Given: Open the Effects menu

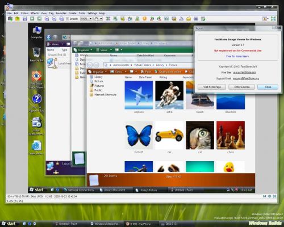Looking at the screenshot, I should tap(35, 13).
